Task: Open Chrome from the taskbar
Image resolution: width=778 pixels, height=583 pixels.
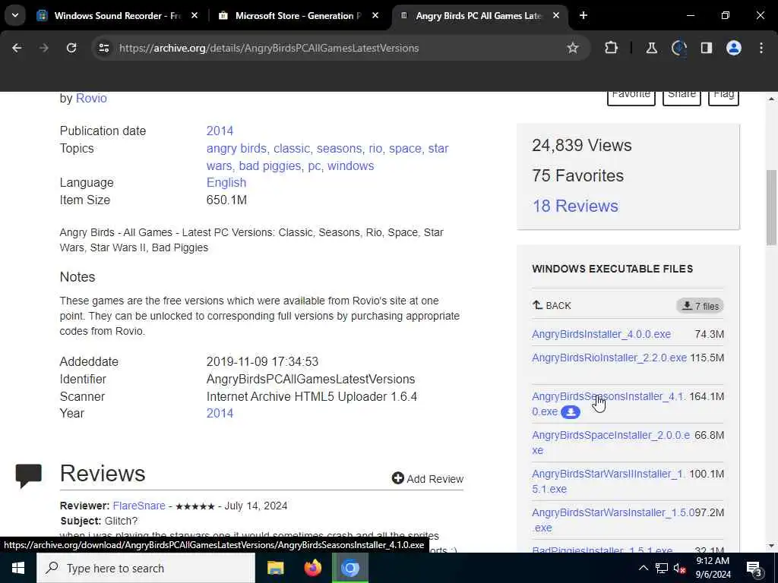Action: point(349,568)
